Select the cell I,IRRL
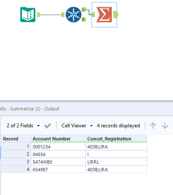 [x=116, y=162]
